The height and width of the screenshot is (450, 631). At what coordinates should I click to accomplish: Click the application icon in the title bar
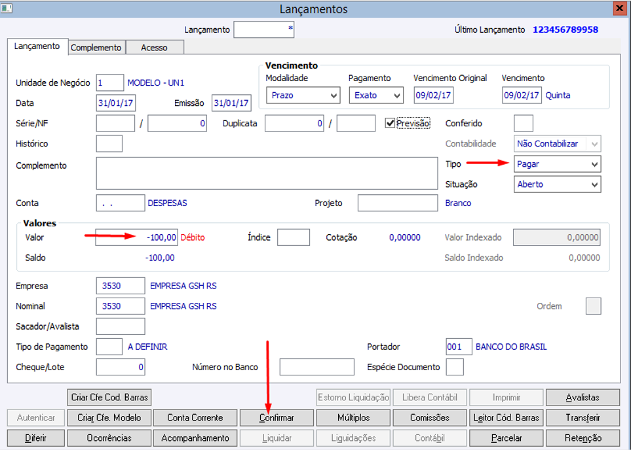click(x=7, y=8)
